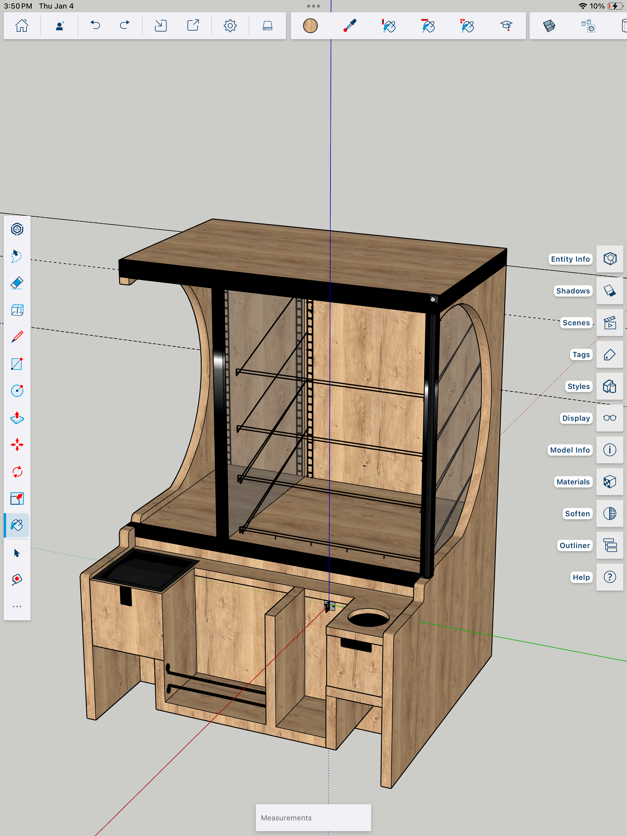Expand more tools with the ellipsis
The image size is (627, 836).
click(x=17, y=606)
